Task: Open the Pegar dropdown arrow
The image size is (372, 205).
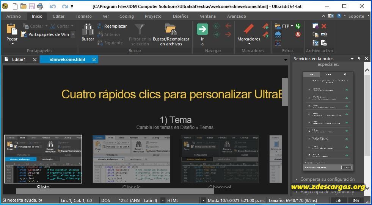Action: (x=13, y=43)
